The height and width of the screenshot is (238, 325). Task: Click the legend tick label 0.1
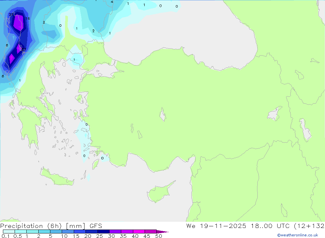coord(6,236)
